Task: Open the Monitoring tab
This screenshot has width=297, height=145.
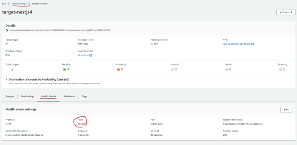Action: point(27,96)
